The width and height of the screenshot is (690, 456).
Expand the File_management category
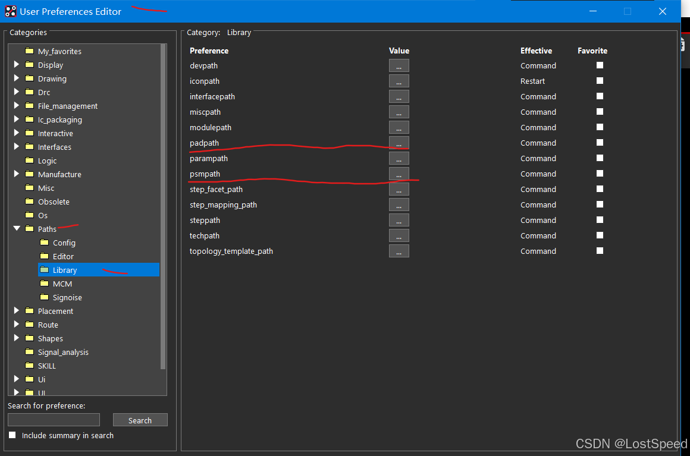click(16, 106)
